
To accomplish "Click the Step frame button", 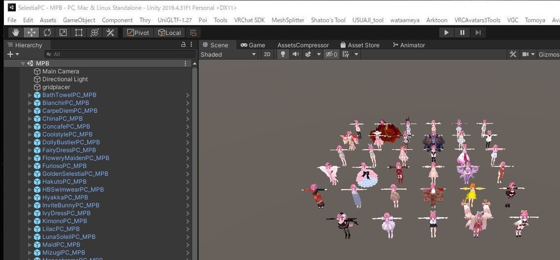I will coord(478,33).
